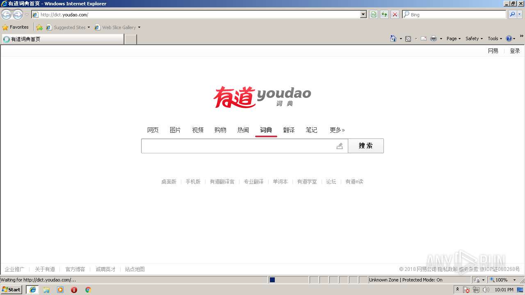Select the 视频 search tab
This screenshot has height=295, width=525.
198,130
